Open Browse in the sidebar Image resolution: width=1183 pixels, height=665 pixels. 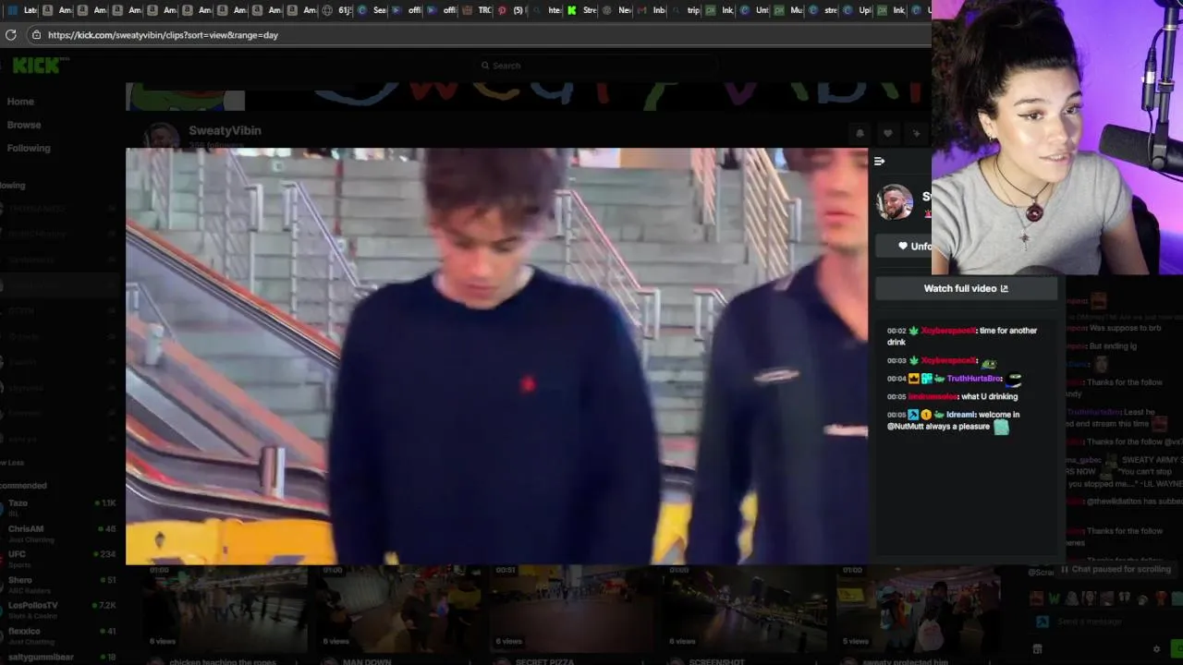(24, 125)
